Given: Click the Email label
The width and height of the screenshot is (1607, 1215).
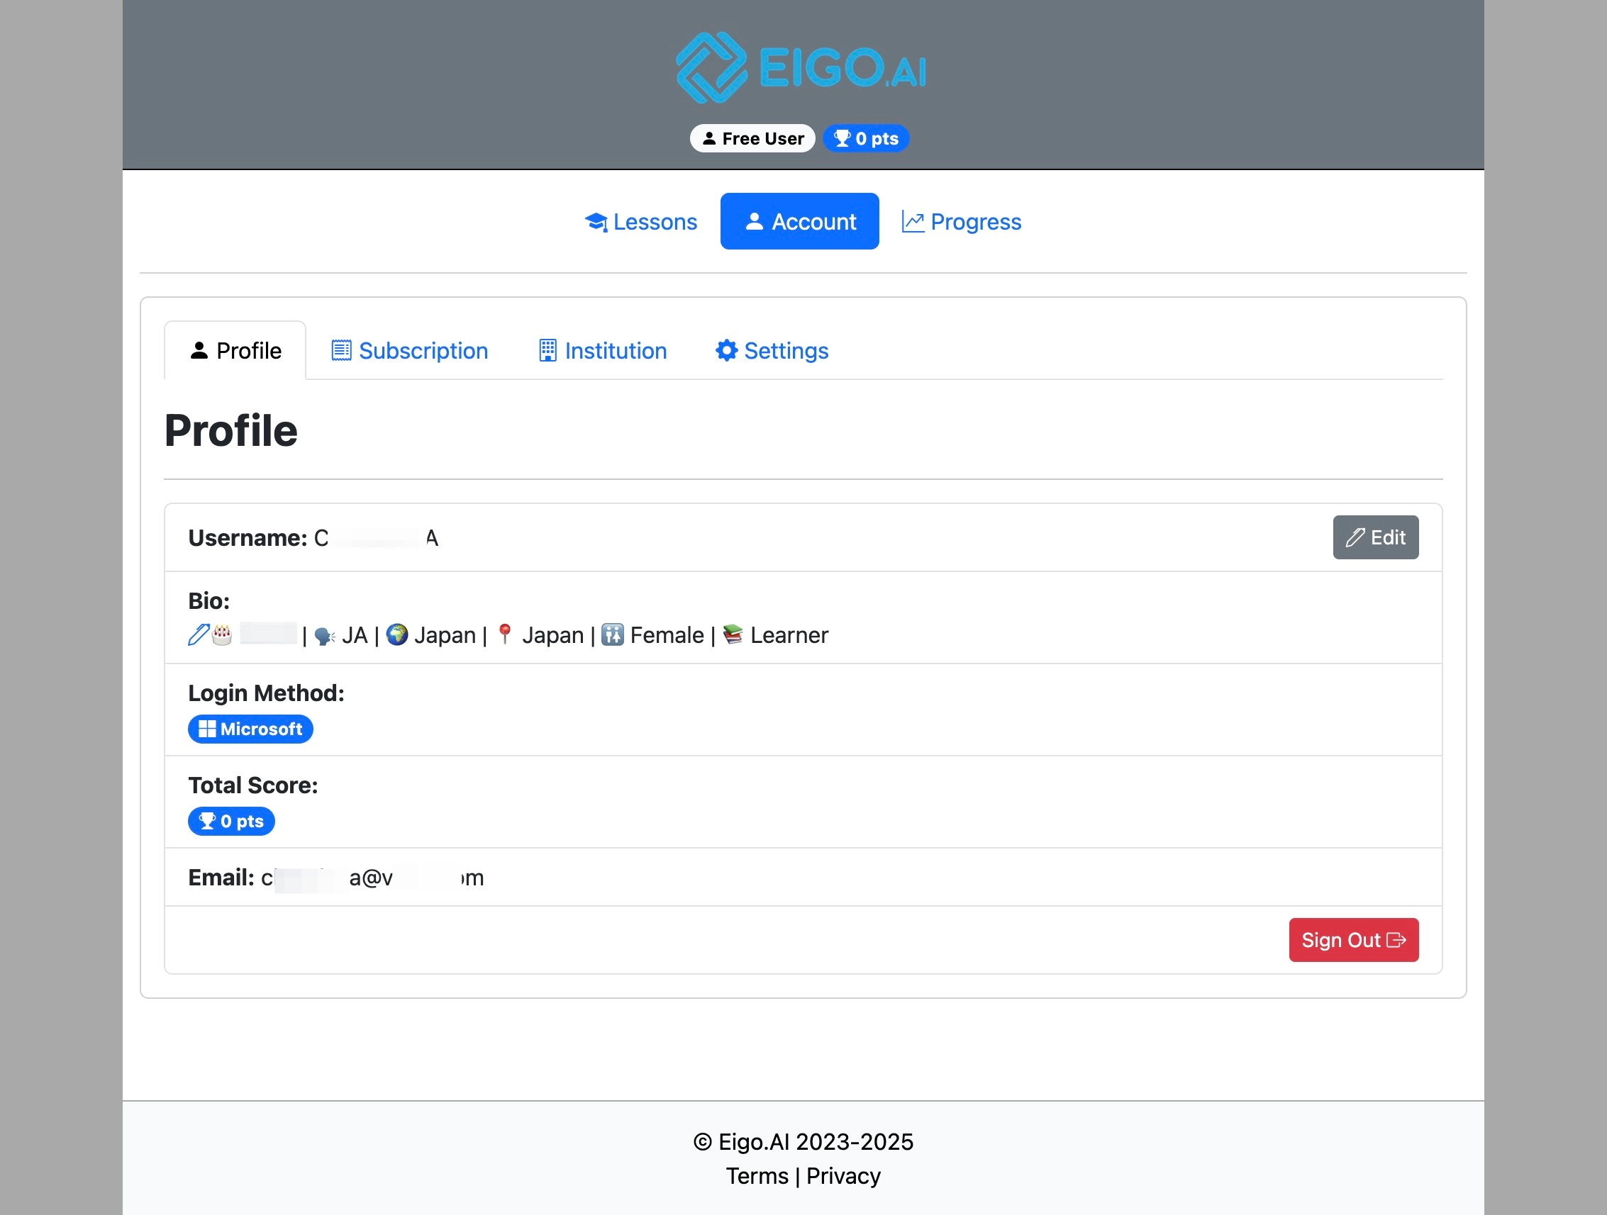Looking at the screenshot, I should coord(221,878).
